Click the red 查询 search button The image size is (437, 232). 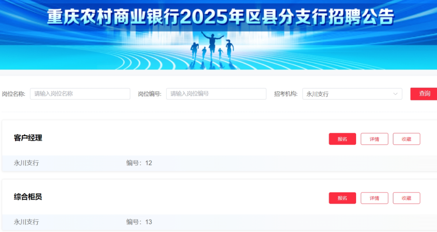pyautogui.click(x=424, y=94)
